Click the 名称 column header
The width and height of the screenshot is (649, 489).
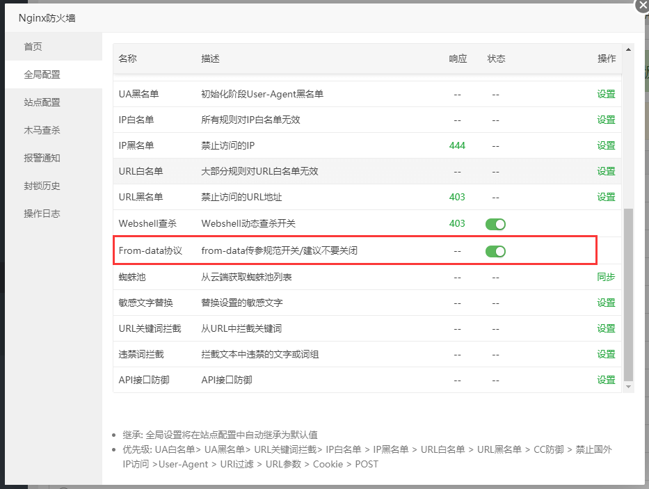pos(127,59)
